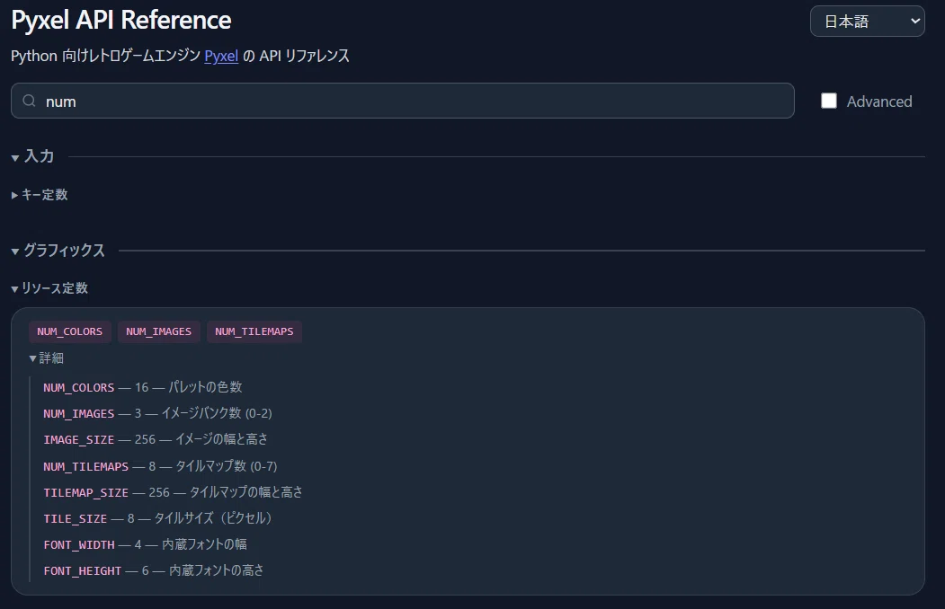Collapse the 詳細 details list
This screenshot has height=609, width=945.
click(x=47, y=358)
